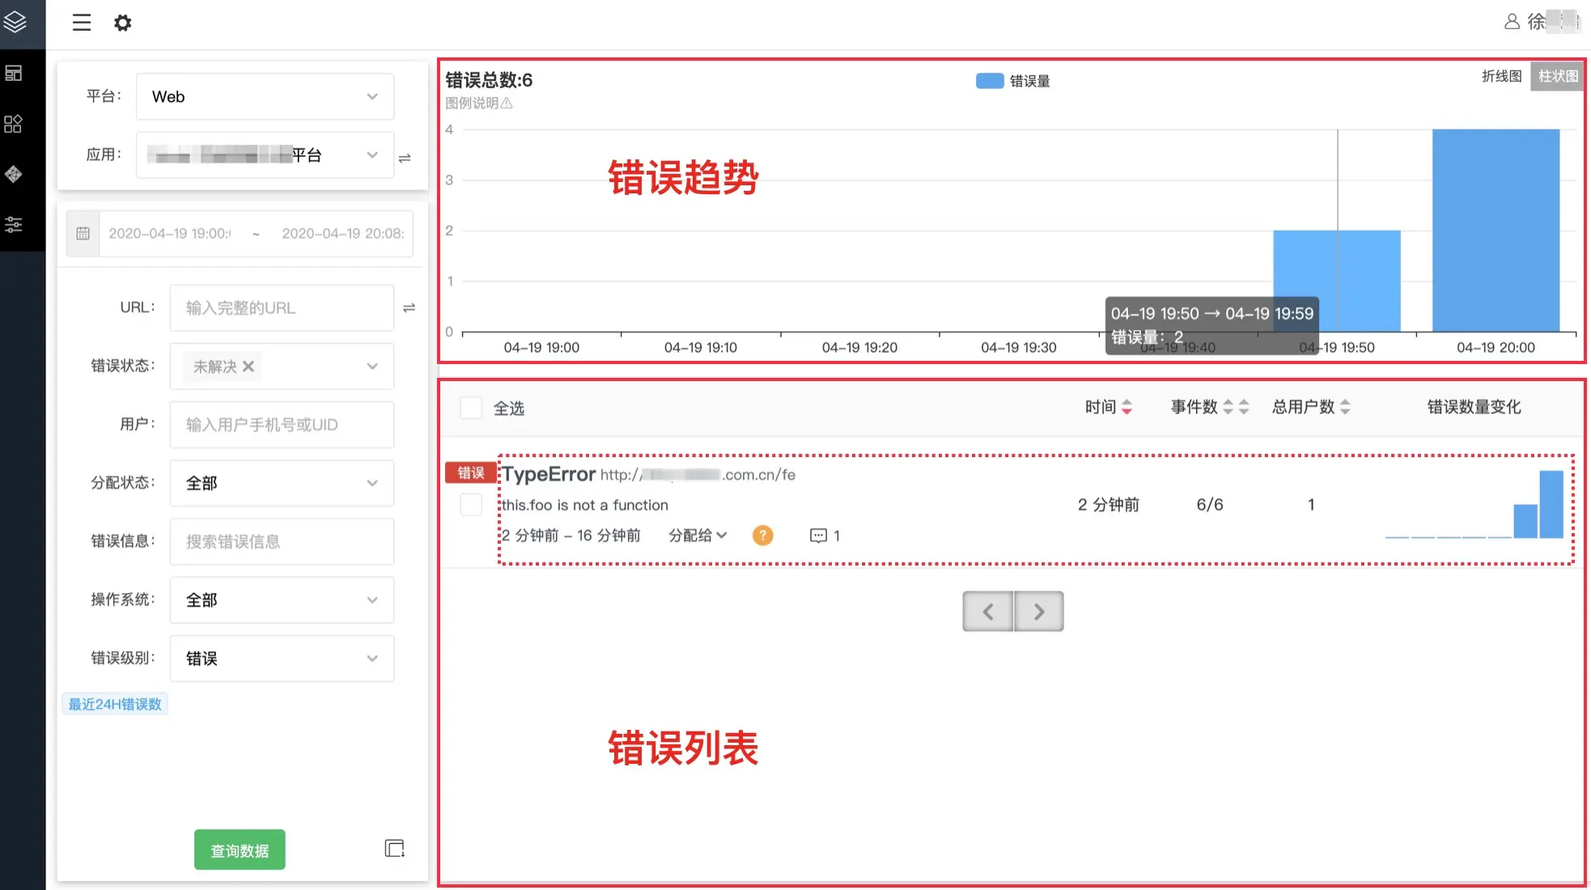Toggle the 错误量 legend color swatch
Screen dimensions: 1591x890
click(989, 81)
